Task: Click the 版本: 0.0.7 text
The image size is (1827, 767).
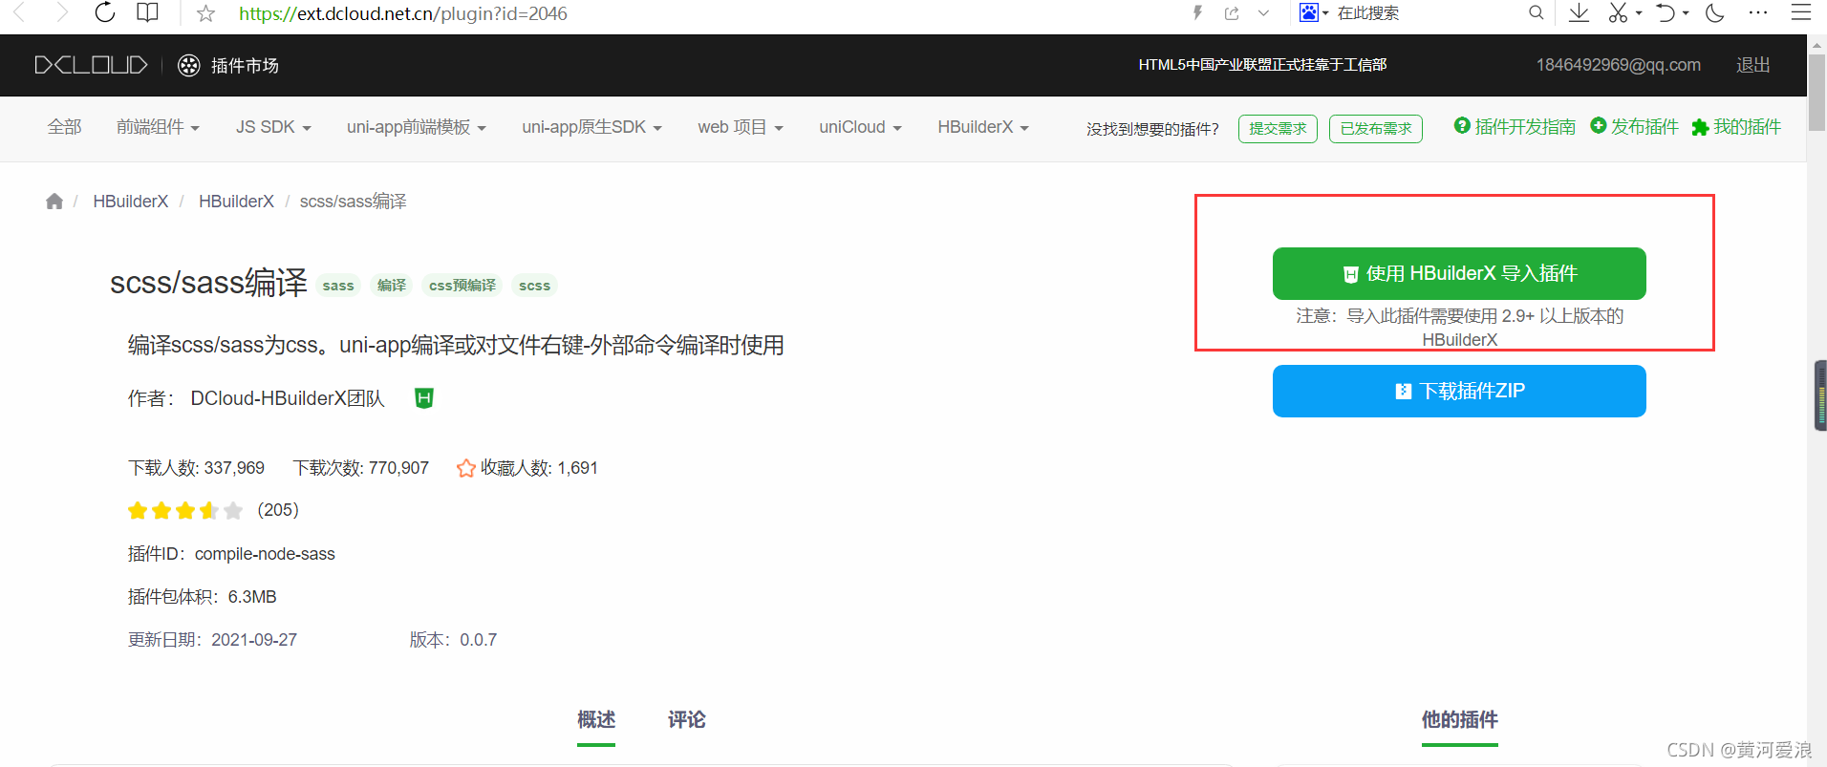Action: pyautogui.click(x=453, y=640)
